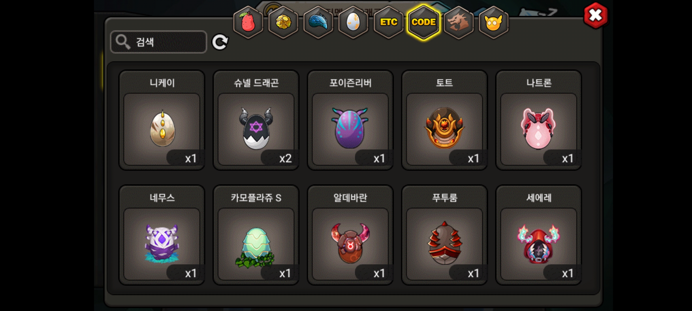
Task: Open the brown dragon category tab
Action: (458, 22)
